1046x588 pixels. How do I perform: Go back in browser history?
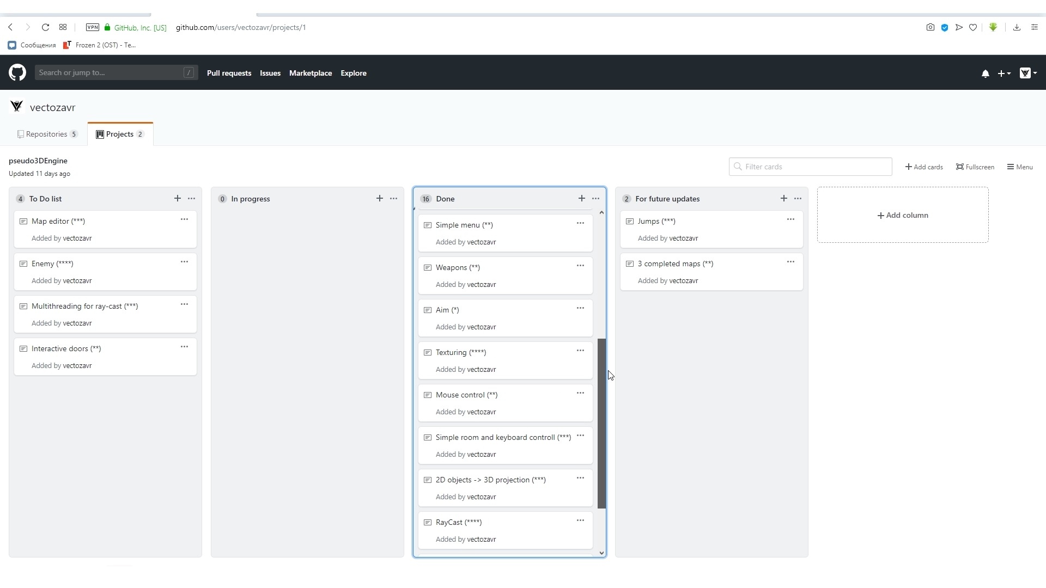coord(10,27)
